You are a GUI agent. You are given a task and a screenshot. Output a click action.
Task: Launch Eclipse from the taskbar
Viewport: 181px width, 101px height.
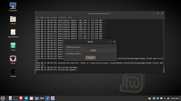coord(42,98)
